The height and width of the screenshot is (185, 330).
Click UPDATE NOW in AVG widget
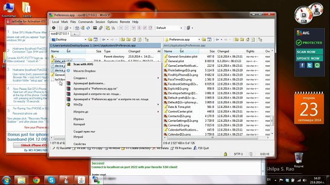click(x=309, y=58)
